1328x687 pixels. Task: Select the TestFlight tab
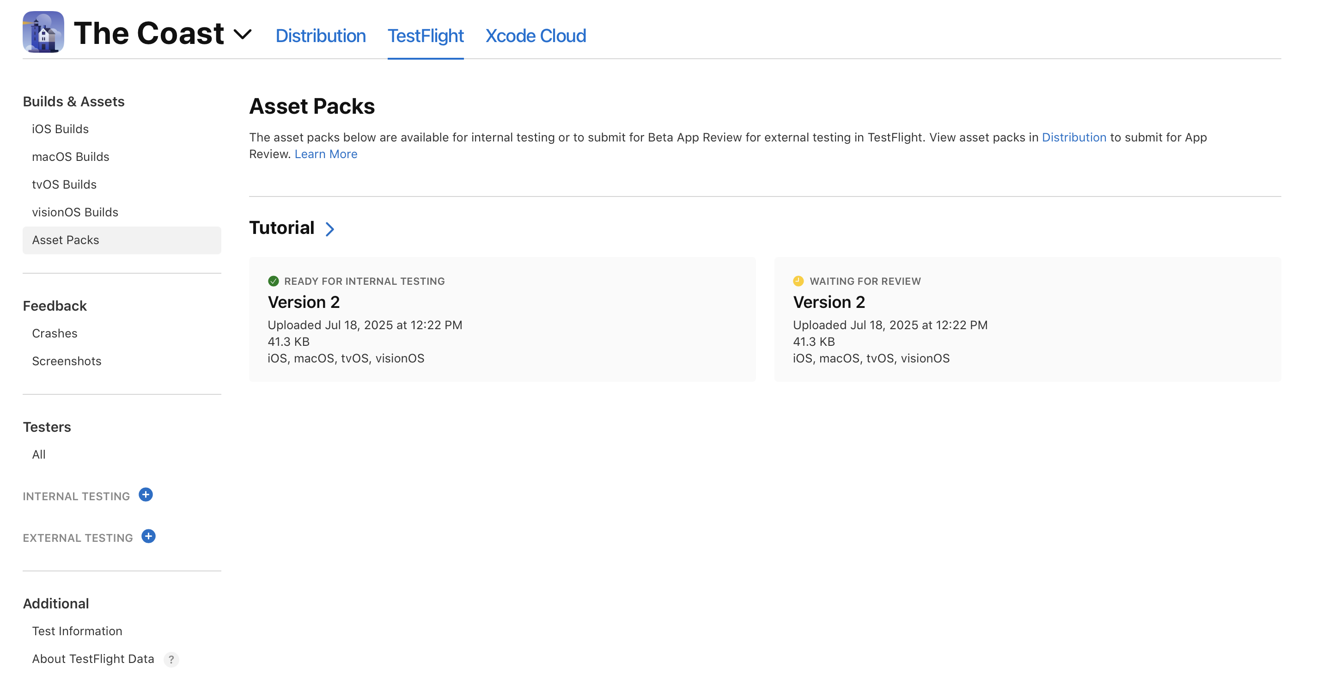(425, 36)
